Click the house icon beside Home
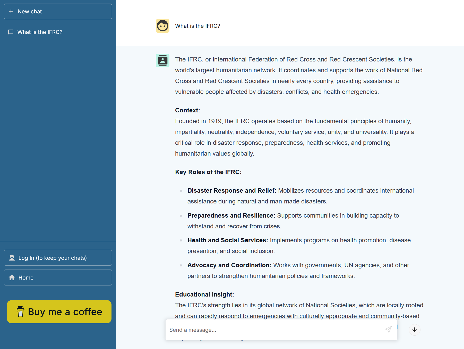Viewport: 464px width, 349px height. (x=12, y=278)
